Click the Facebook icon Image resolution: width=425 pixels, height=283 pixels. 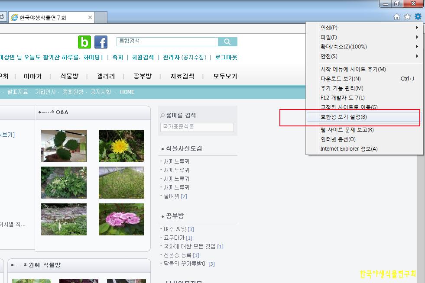101,42
